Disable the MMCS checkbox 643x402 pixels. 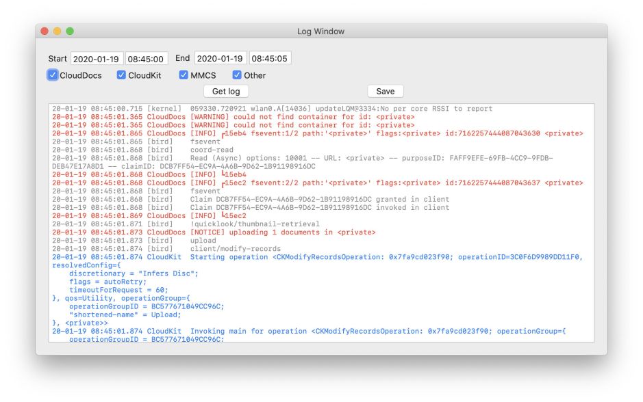click(184, 75)
